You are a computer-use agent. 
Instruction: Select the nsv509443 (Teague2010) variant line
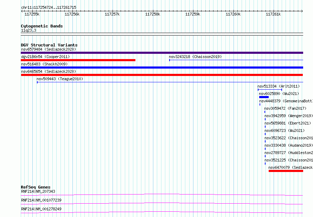[x=170, y=82]
